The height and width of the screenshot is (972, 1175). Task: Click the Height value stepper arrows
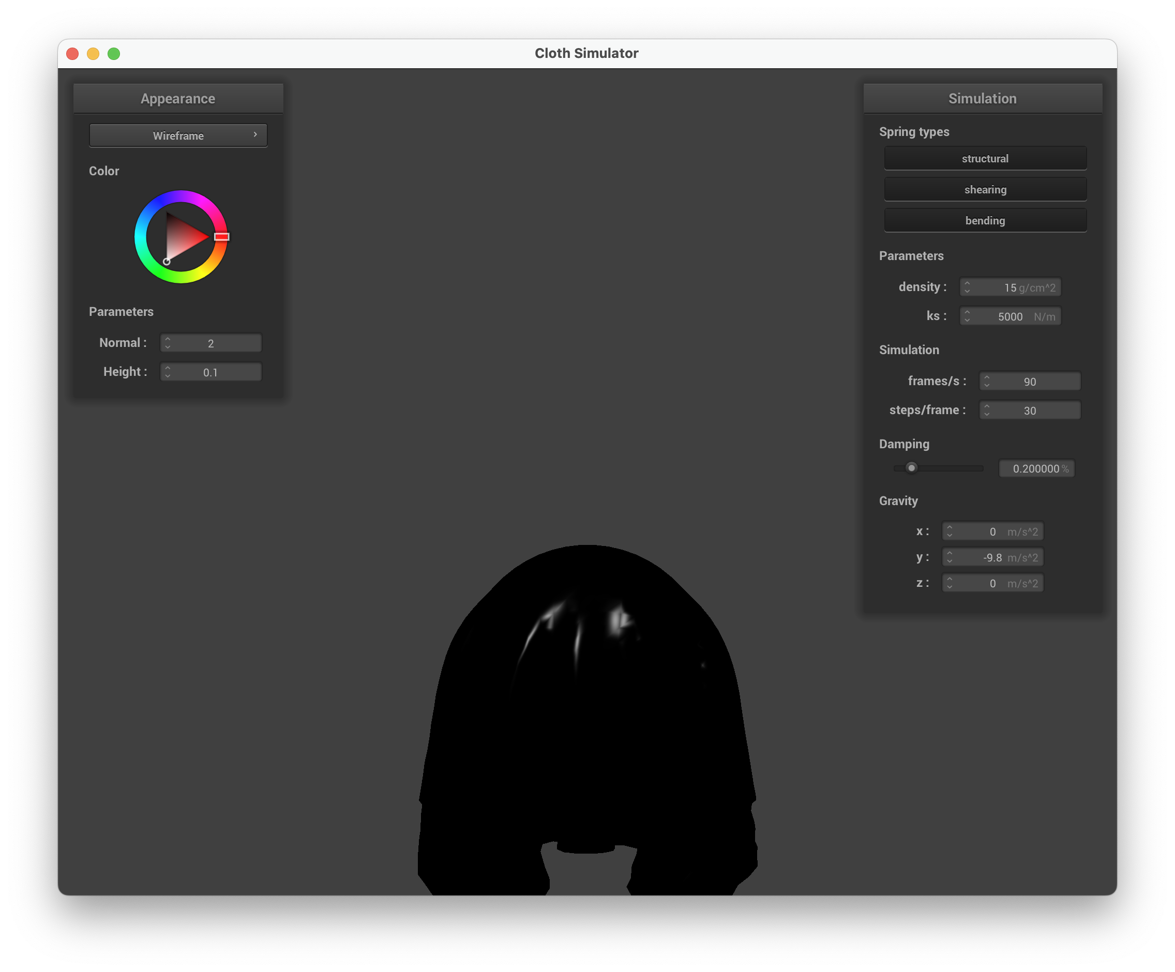pos(167,372)
